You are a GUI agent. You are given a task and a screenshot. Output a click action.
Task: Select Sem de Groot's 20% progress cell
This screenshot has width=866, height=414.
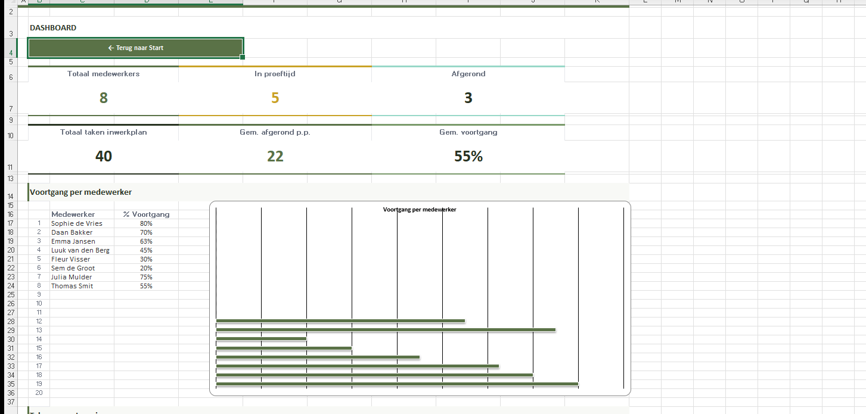(146, 268)
